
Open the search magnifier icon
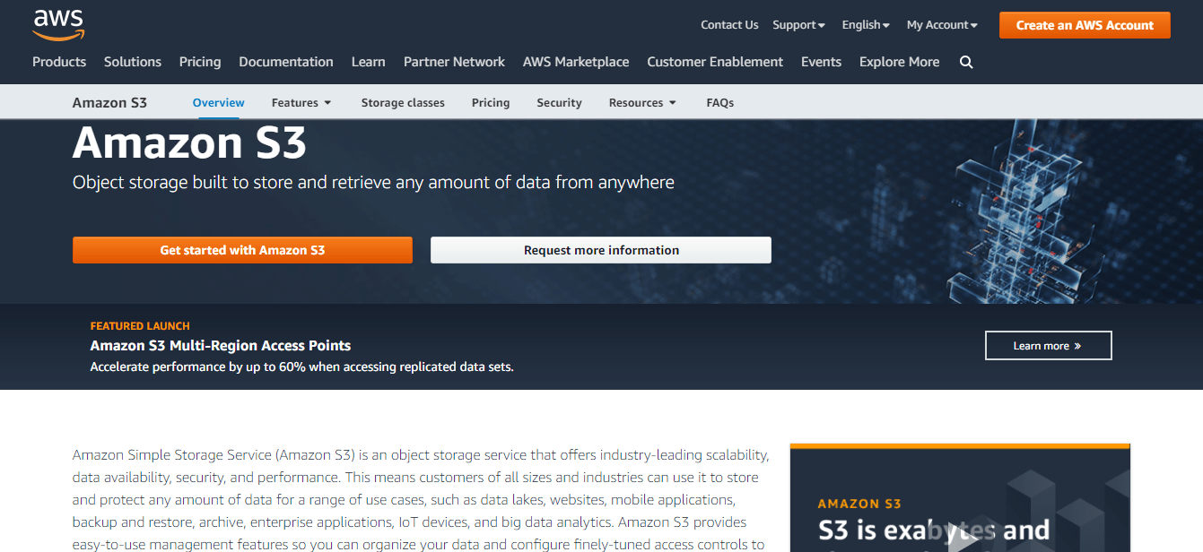966,62
